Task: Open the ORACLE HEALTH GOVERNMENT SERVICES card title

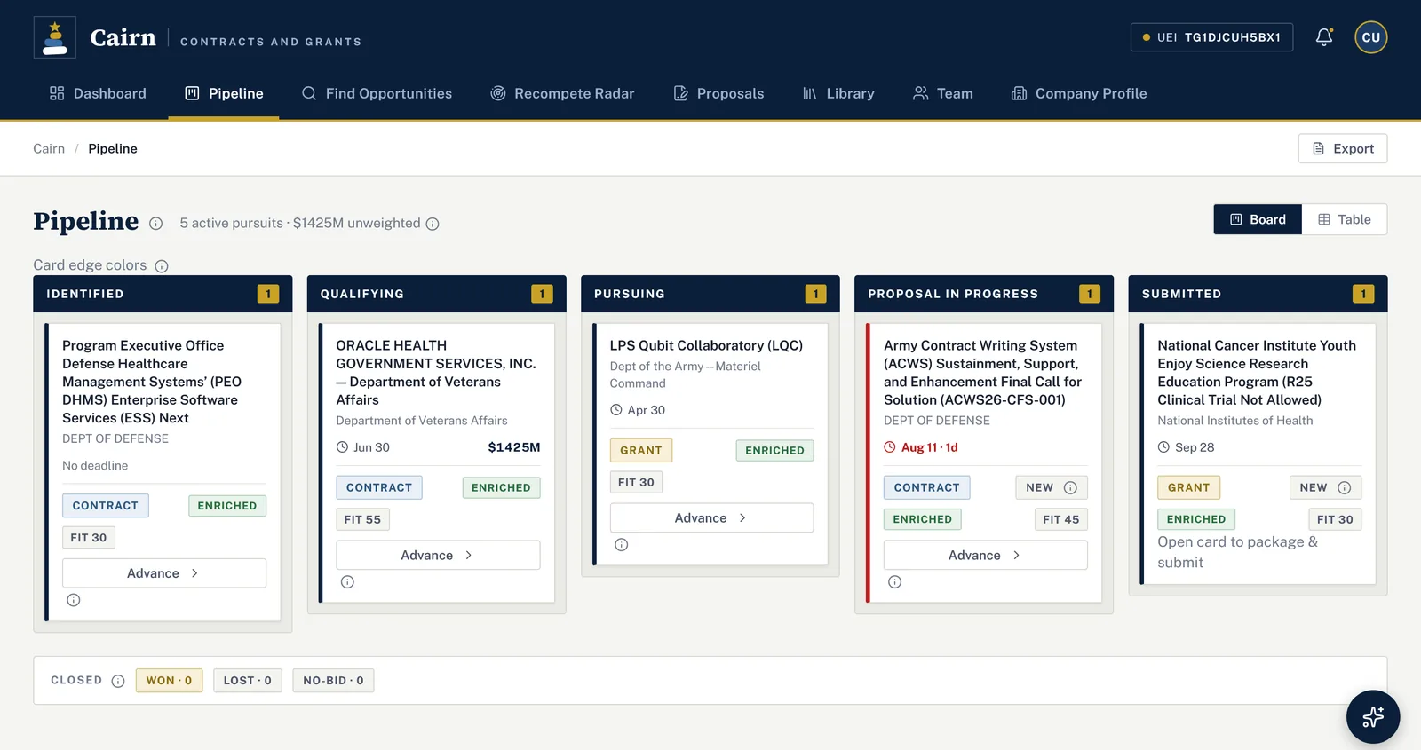Action: (436, 373)
